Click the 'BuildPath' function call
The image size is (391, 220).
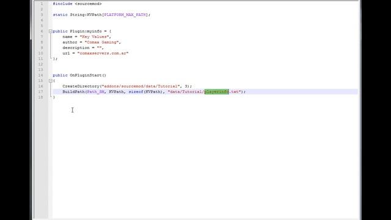click(x=73, y=92)
